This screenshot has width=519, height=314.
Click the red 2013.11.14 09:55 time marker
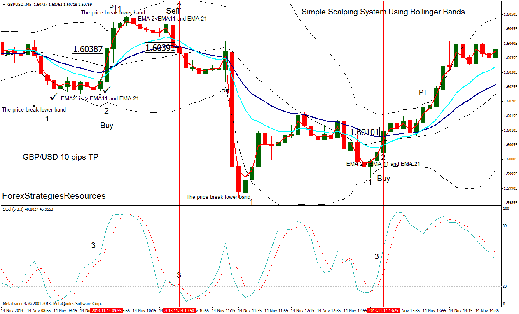tap(107, 310)
